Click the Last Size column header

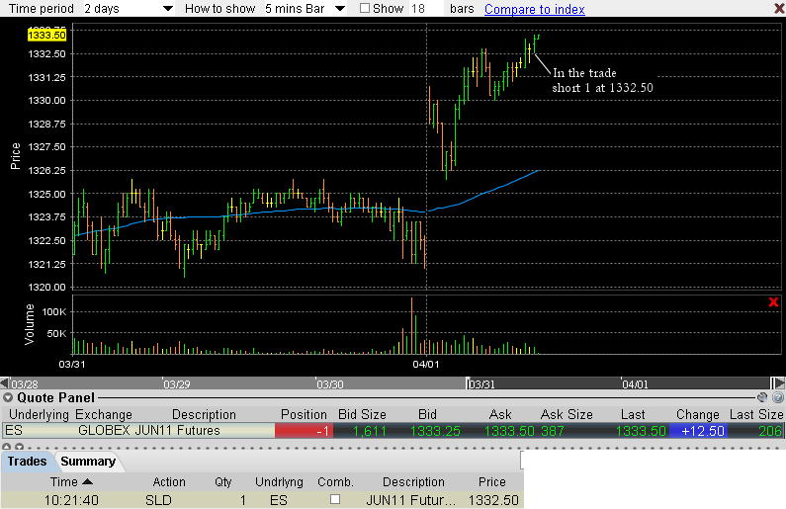tap(756, 415)
